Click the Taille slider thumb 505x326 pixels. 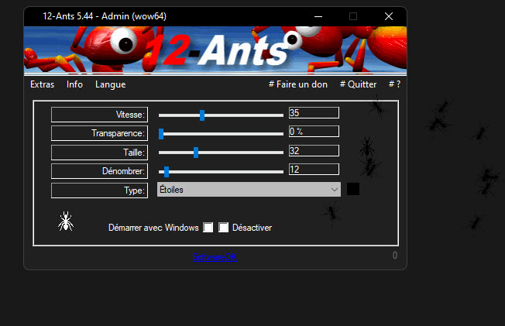[196, 152]
